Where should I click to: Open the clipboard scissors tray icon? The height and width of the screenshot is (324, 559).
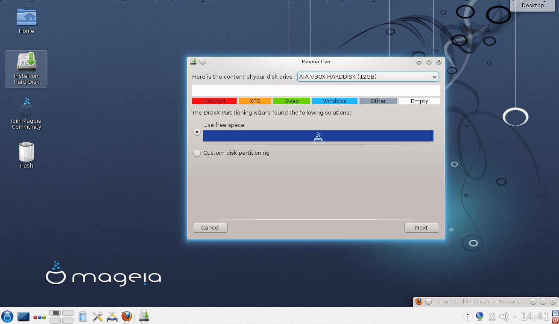(x=492, y=317)
